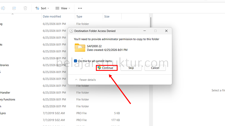The width and height of the screenshot is (225, 126).
Task: Sort by the Date modified column
Action: tap(52, 17)
